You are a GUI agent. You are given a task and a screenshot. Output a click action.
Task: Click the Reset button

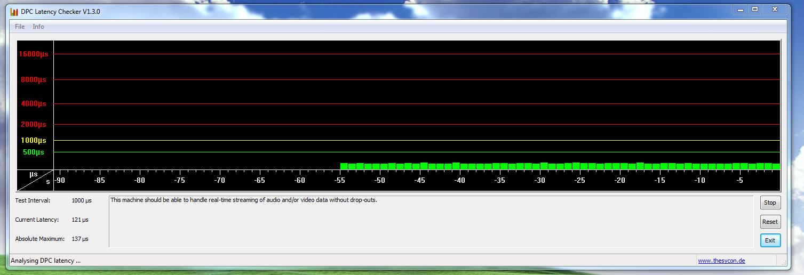(x=770, y=222)
